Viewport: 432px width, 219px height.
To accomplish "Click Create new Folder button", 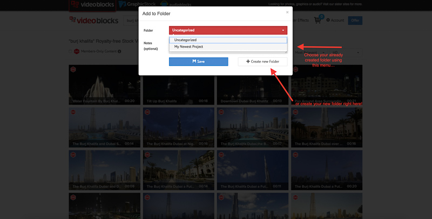I will pos(262,61).
